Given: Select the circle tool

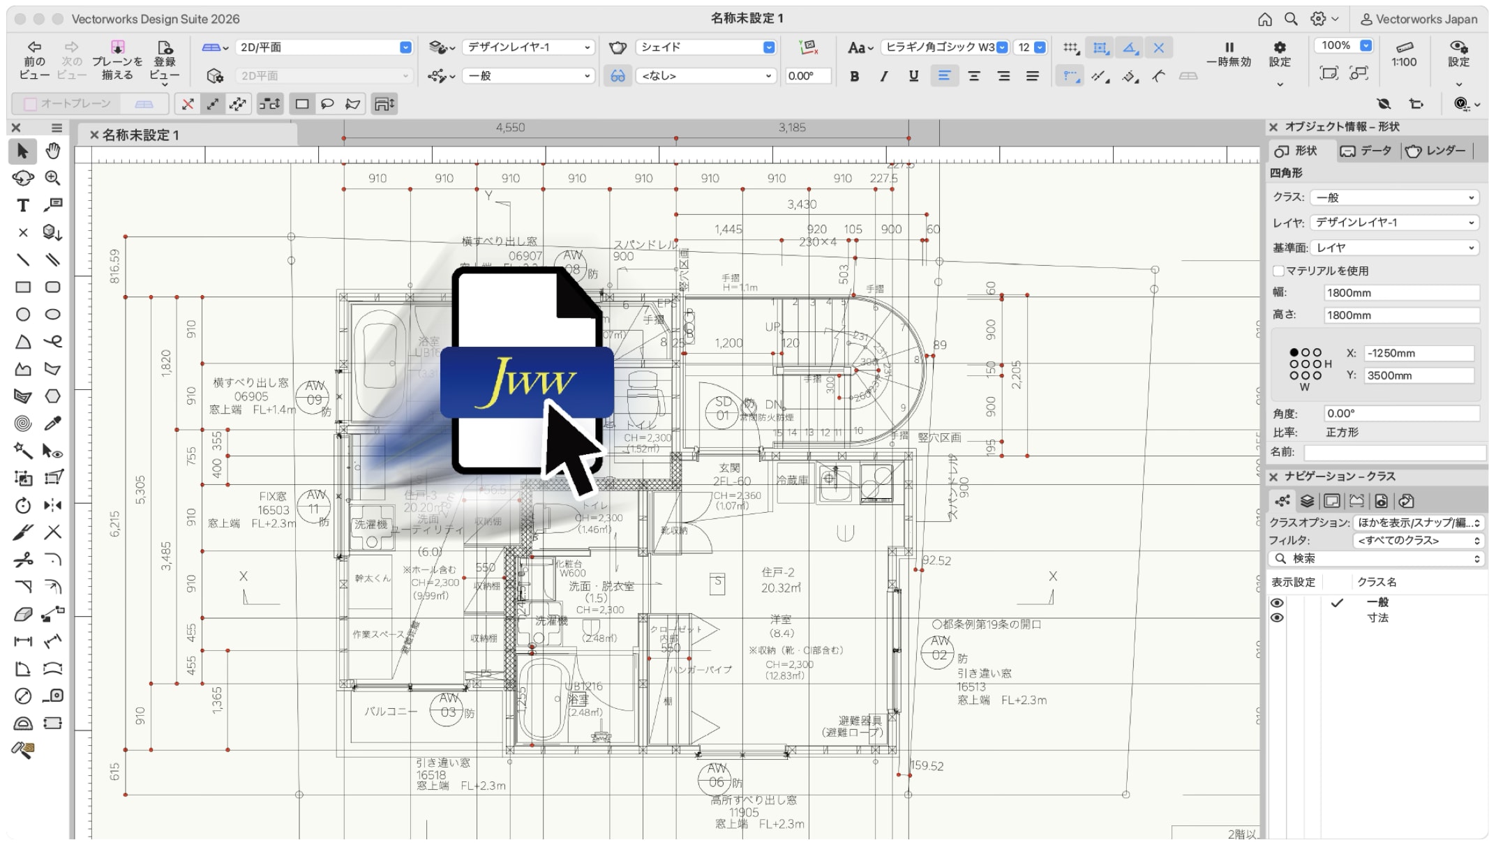Looking at the screenshot, I should [22, 314].
